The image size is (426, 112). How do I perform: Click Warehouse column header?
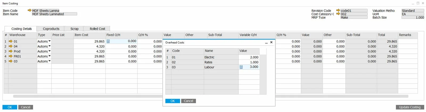(x=23, y=35)
